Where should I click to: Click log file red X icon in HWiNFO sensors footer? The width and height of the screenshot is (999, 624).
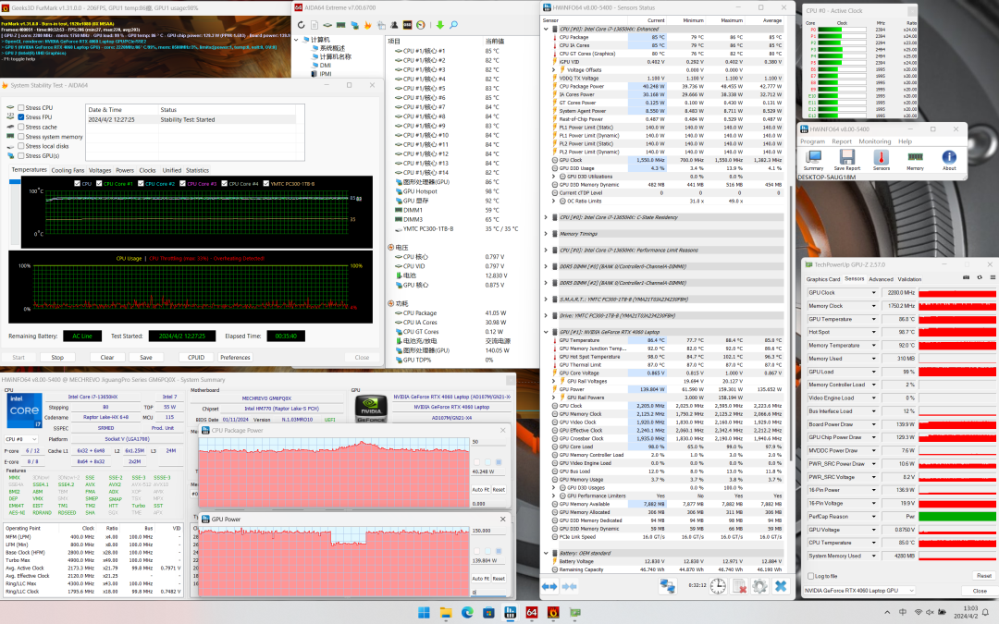tap(739, 586)
